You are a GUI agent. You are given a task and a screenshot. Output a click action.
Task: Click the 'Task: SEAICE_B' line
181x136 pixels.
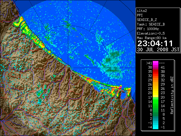point(151,24)
